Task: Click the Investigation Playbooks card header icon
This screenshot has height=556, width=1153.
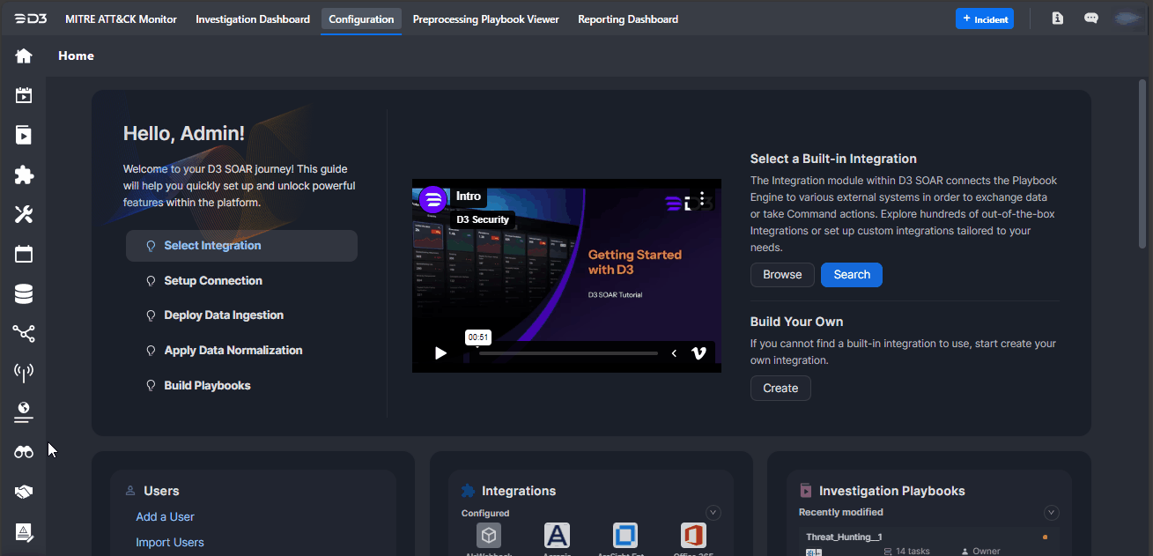Action: (805, 491)
